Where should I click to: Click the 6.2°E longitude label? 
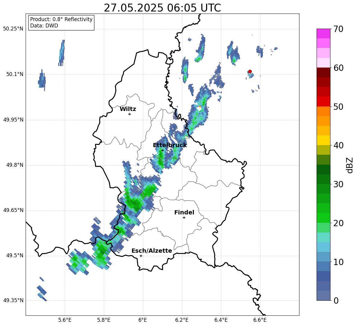point(182,320)
